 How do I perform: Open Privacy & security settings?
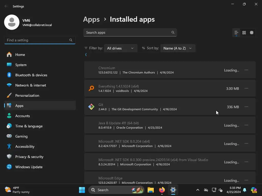point(40,157)
